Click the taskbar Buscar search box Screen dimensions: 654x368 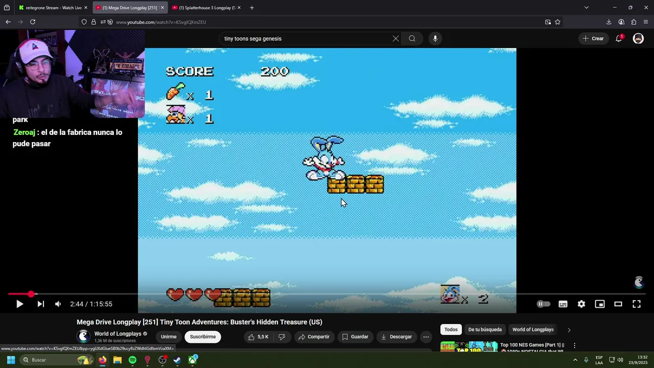point(57,360)
